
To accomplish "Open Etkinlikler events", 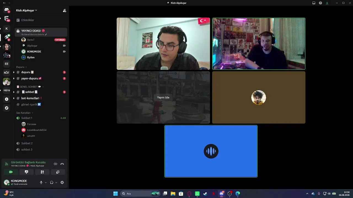I will 41,20.
